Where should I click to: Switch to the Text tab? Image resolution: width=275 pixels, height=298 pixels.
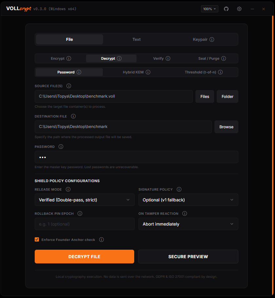[137, 39]
